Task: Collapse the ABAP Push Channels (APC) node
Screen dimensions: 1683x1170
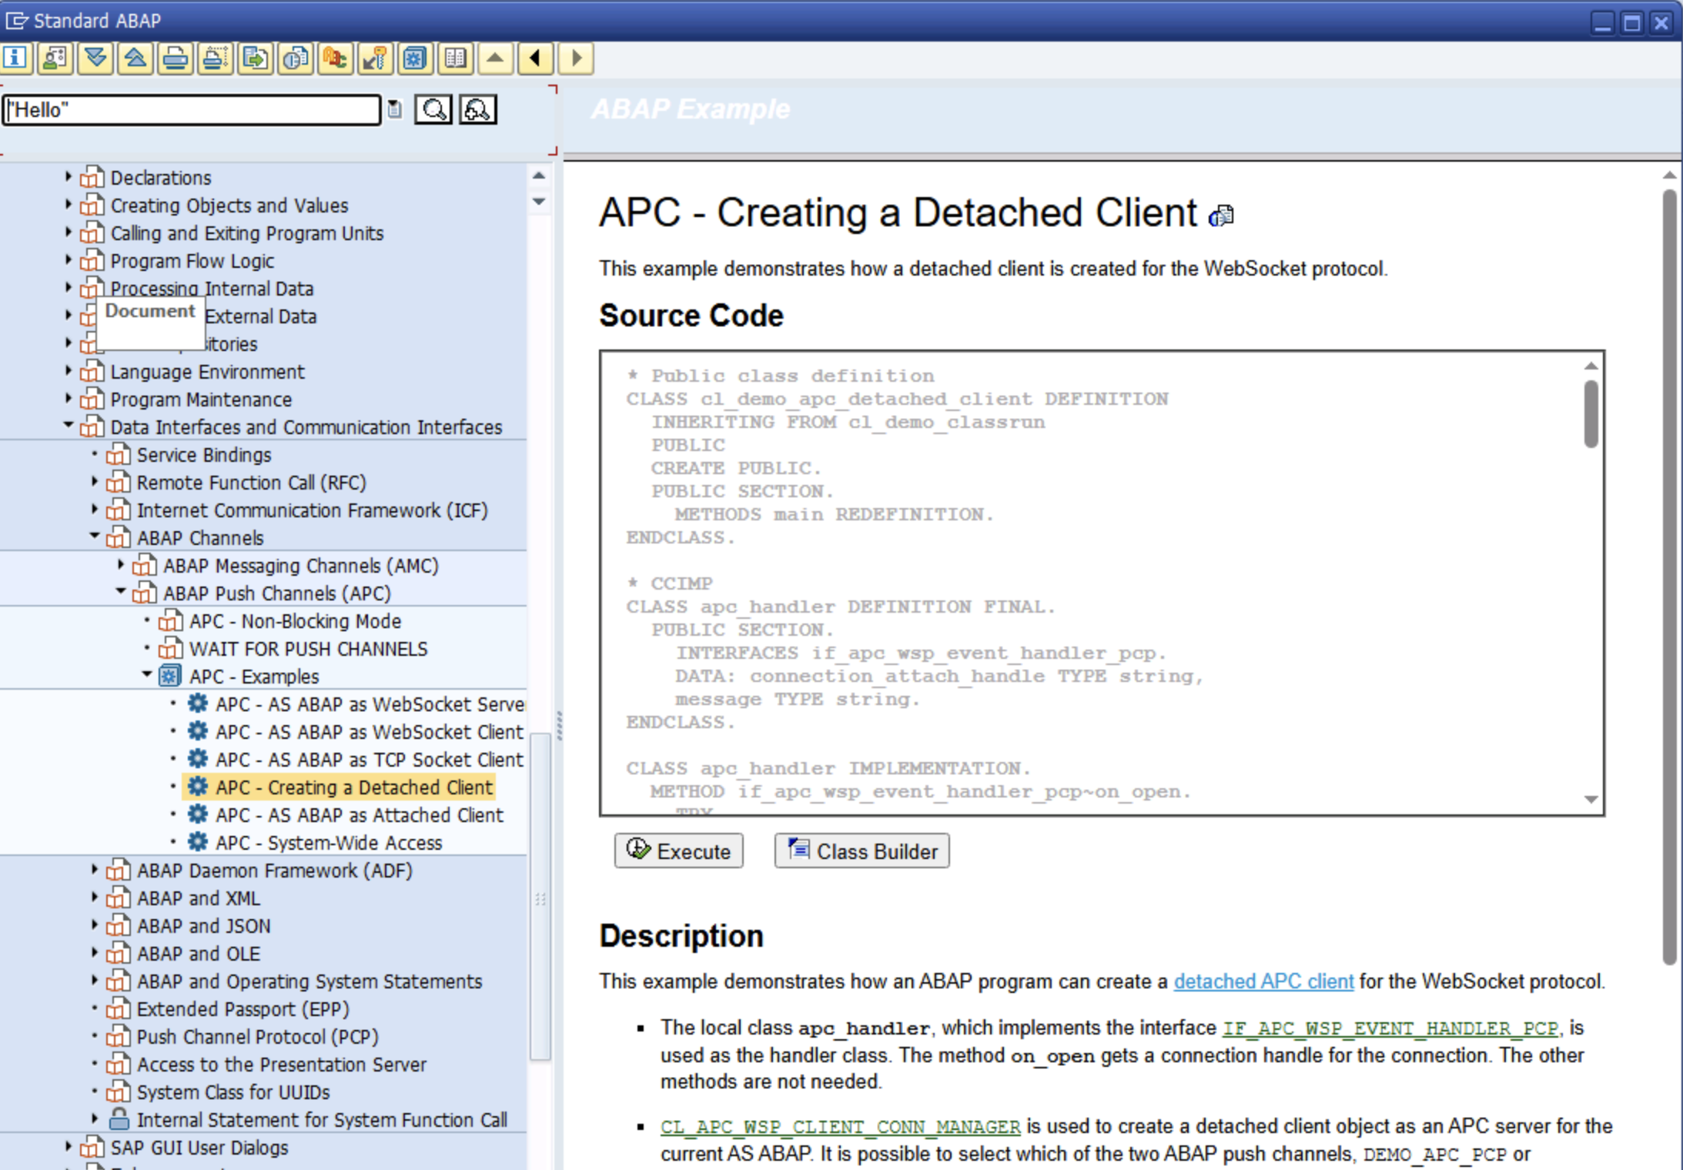Action: pos(121,592)
